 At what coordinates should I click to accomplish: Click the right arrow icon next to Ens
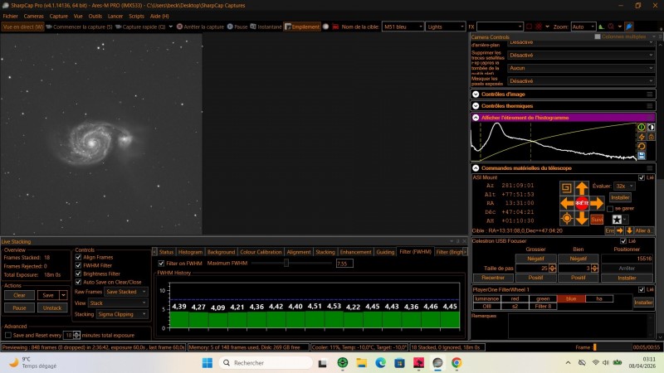point(619,230)
